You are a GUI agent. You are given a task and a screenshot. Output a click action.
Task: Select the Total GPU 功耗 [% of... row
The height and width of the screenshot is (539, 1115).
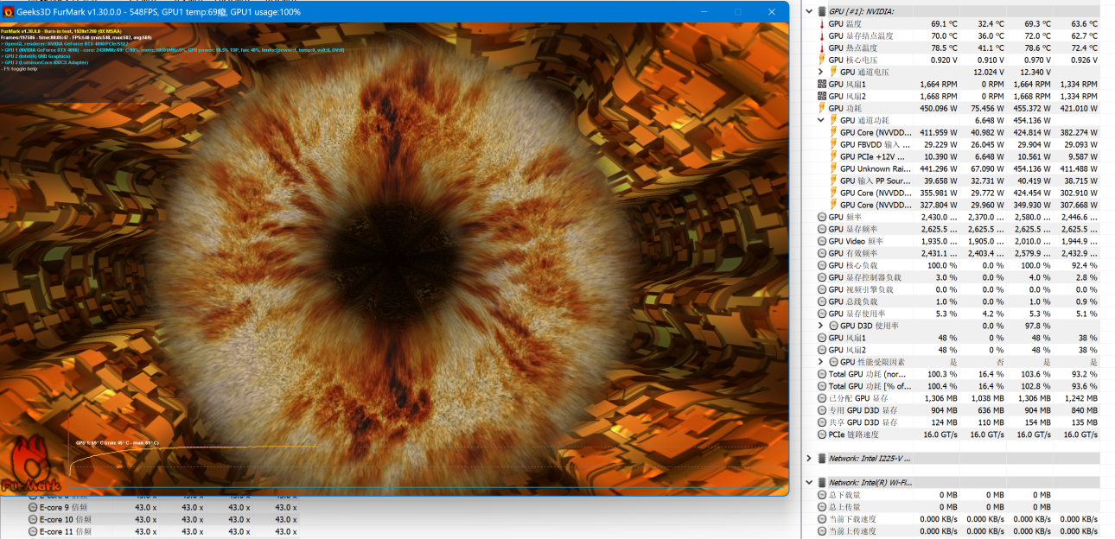[958, 387]
